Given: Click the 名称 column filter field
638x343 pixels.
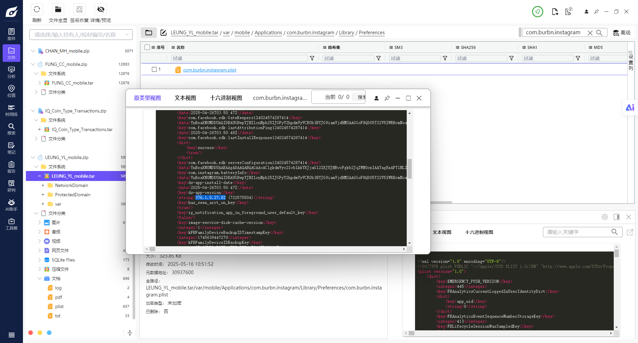Looking at the screenshot, I should tap(240, 58).
